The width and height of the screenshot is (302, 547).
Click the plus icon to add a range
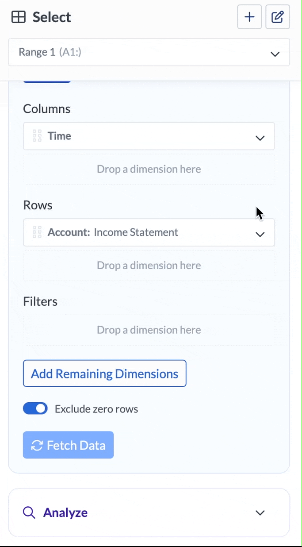(249, 17)
